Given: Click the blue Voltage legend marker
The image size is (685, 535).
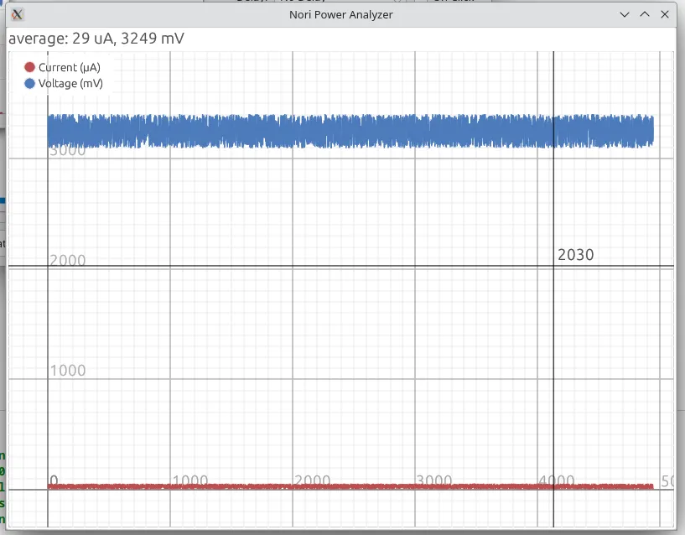Looking at the screenshot, I should [x=30, y=84].
